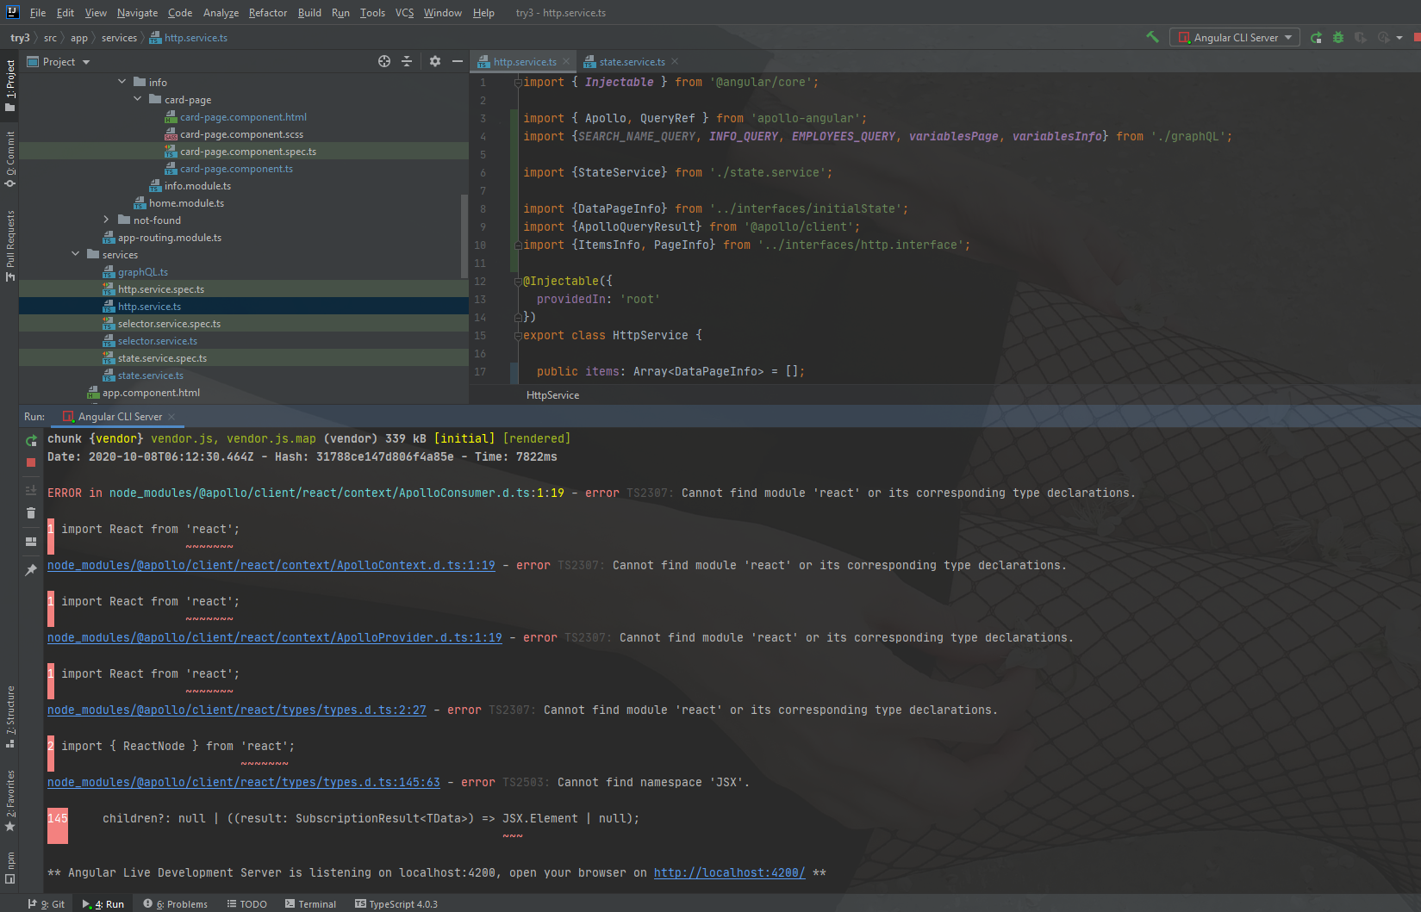Open the Project tool window sidebar tab
The image size is (1421, 912).
tap(9, 85)
